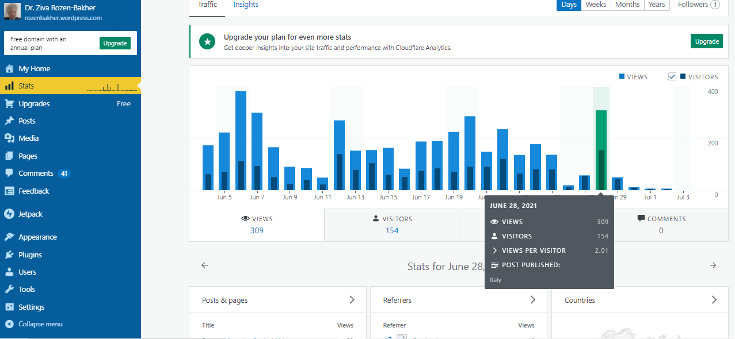Click the Users person icon
The image size is (735, 339).
[x=9, y=272]
